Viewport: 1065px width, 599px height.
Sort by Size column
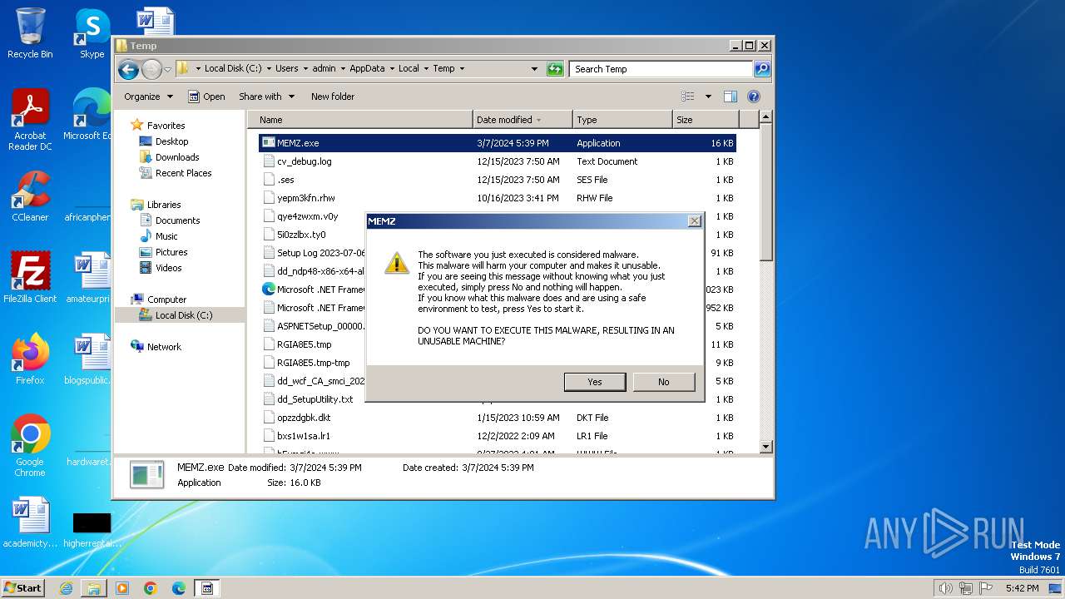[x=705, y=120]
